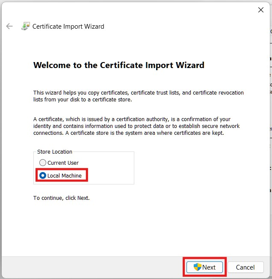Click the "Certificate Import Wizard" title text
This screenshot has width=272, height=279.
(x=68, y=26)
